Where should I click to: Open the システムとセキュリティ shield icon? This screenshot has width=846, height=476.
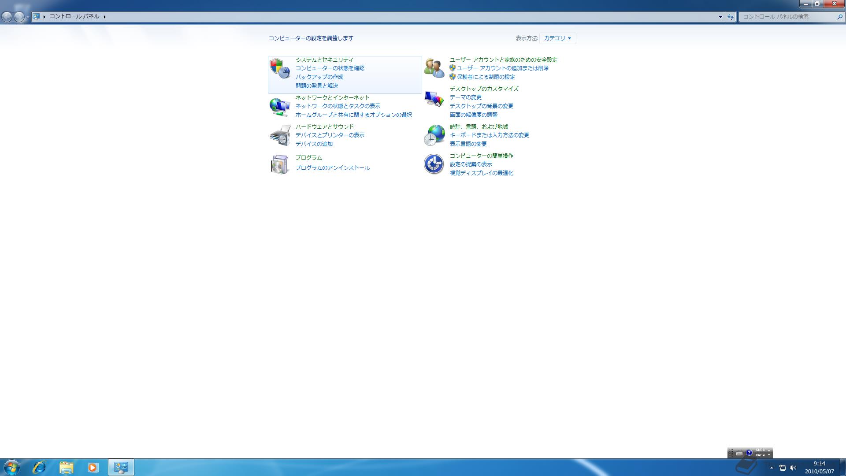(280, 68)
